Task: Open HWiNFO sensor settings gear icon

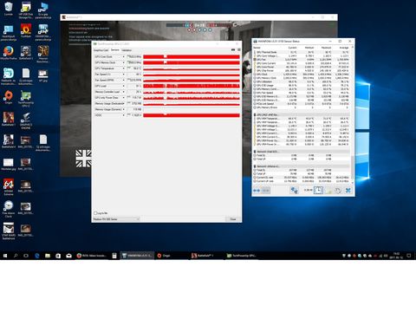Action: point(338,190)
